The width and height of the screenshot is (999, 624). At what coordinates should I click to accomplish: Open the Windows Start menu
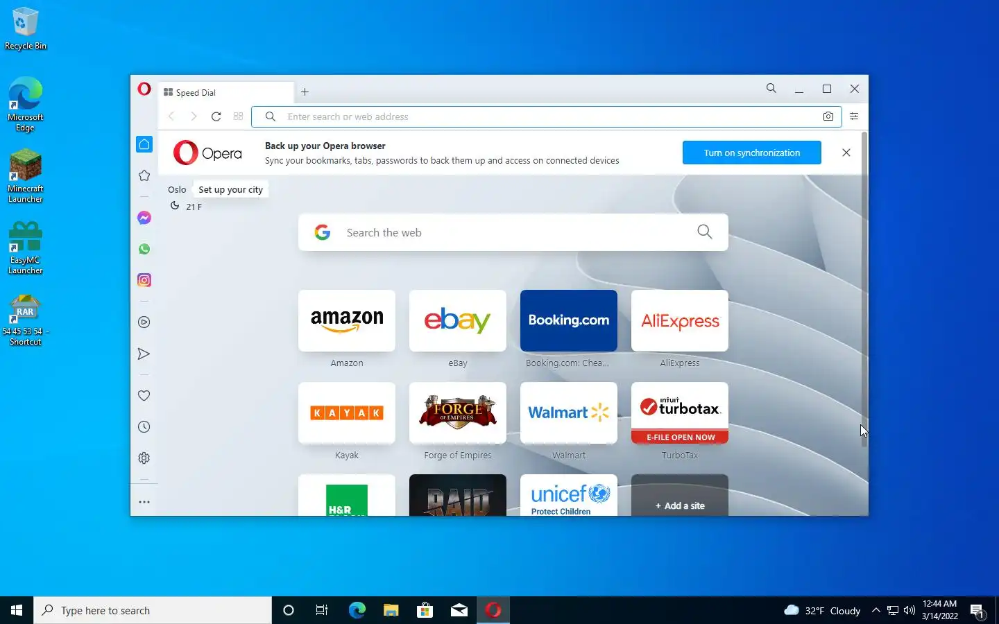click(x=17, y=610)
